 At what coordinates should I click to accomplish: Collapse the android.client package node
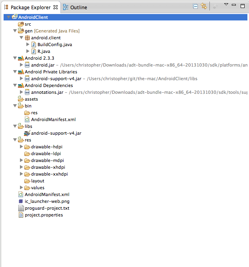coord(22,38)
